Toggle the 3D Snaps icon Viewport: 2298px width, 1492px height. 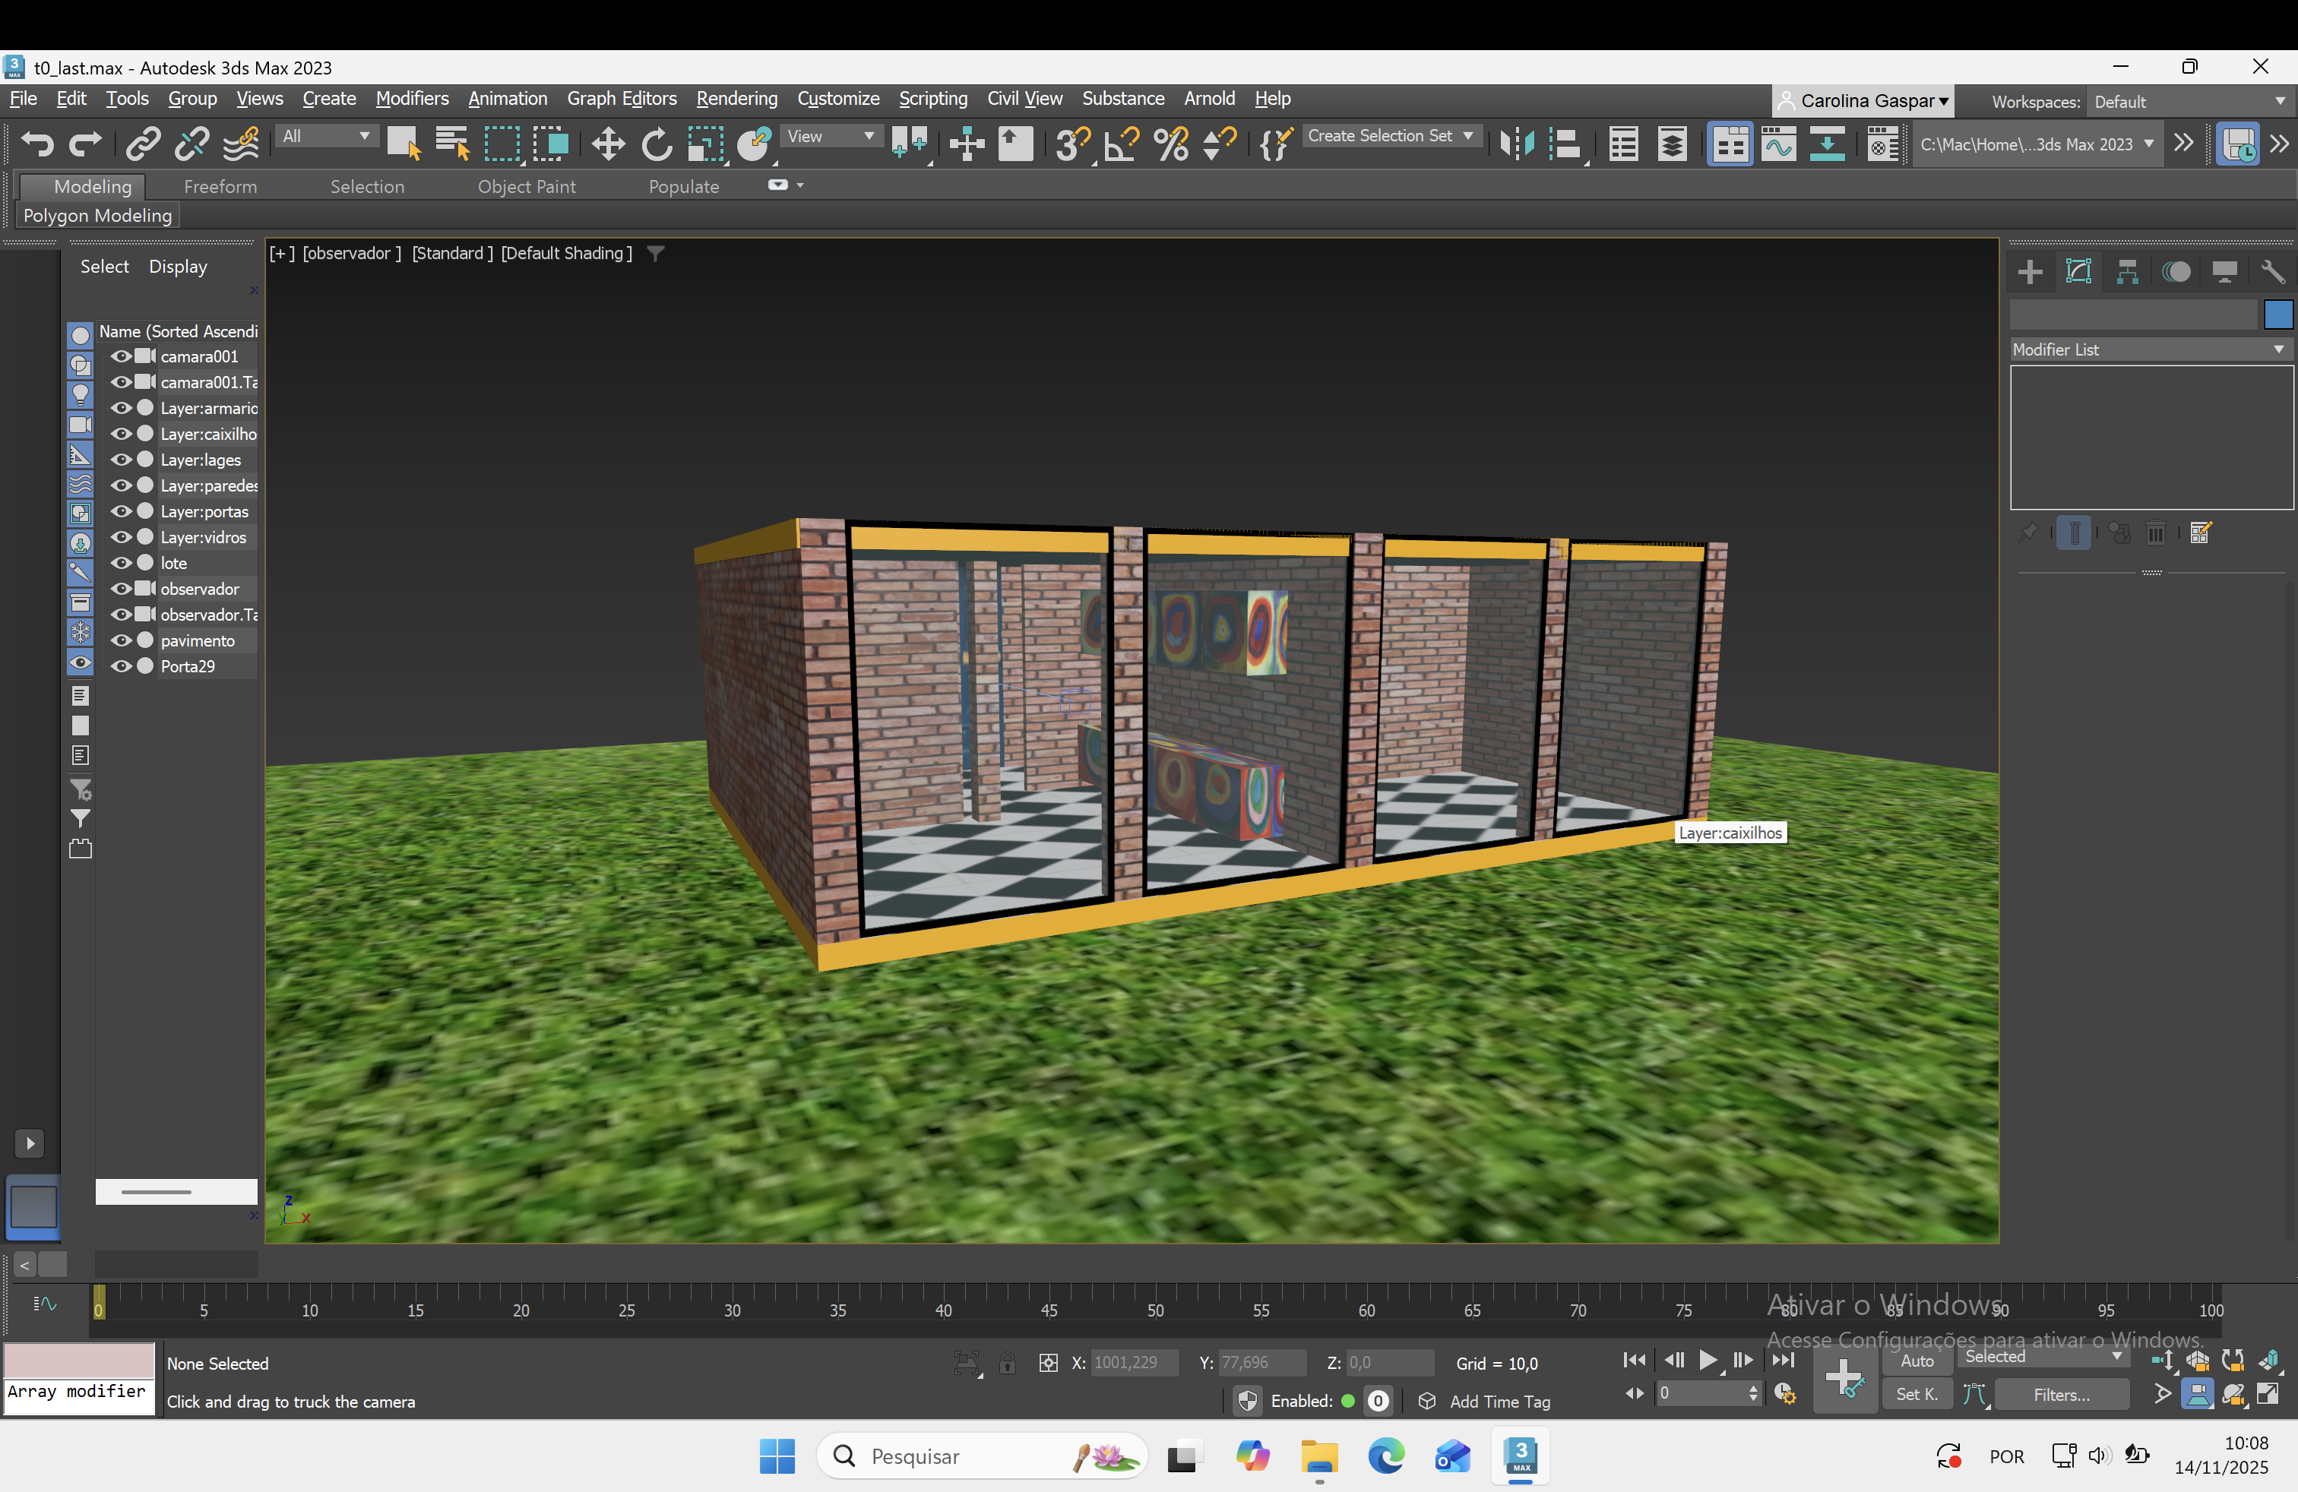click(1071, 145)
